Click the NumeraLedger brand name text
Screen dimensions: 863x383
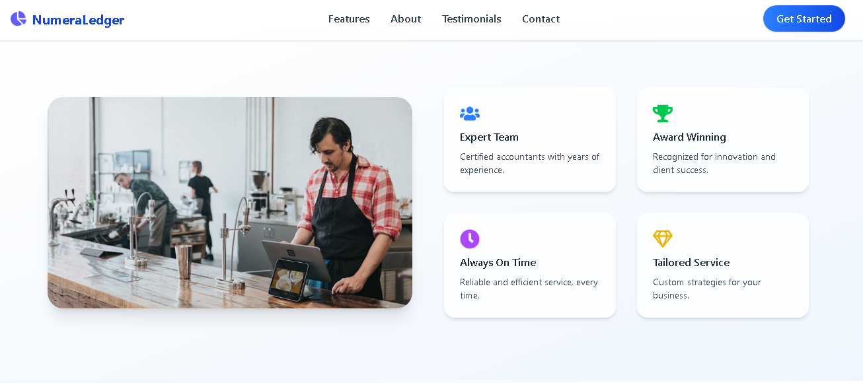78,20
